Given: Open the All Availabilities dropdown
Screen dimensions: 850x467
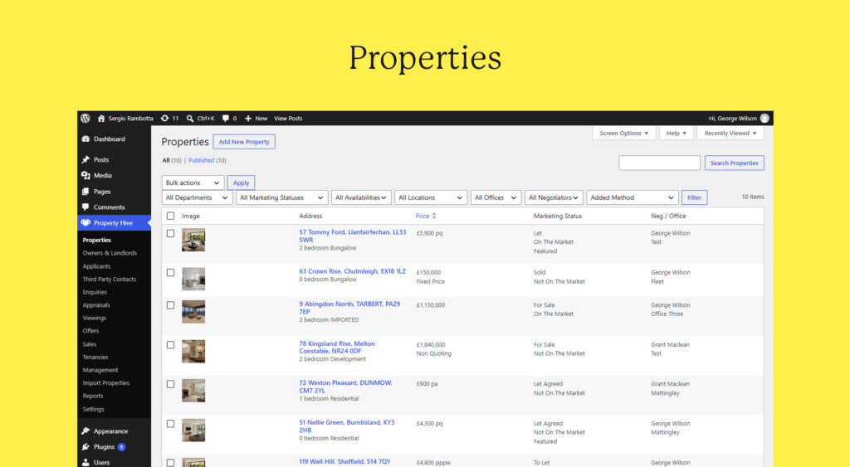Looking at the screenshot, I should [360, 197].
